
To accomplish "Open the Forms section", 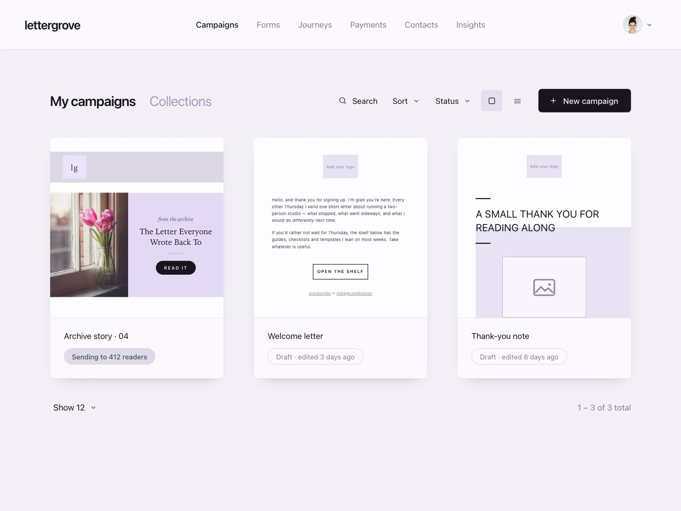I will tap(268, 25).
